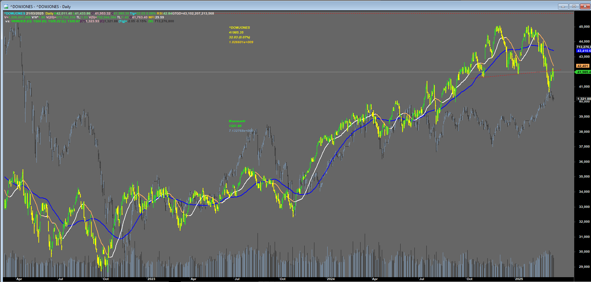Click the blue 43,410.6 moving-average price tag

584,51
